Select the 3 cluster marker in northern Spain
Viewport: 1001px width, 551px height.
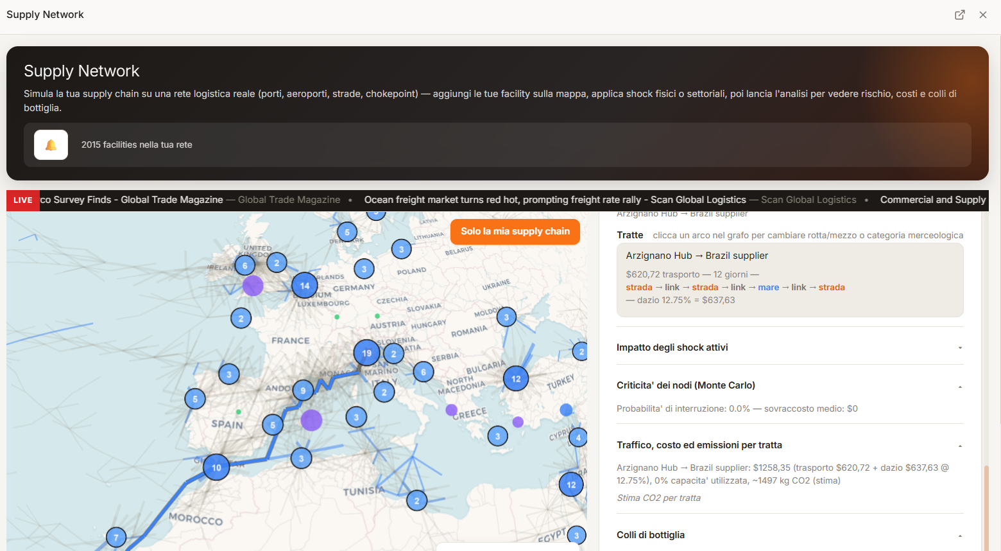tap(229, 374)
